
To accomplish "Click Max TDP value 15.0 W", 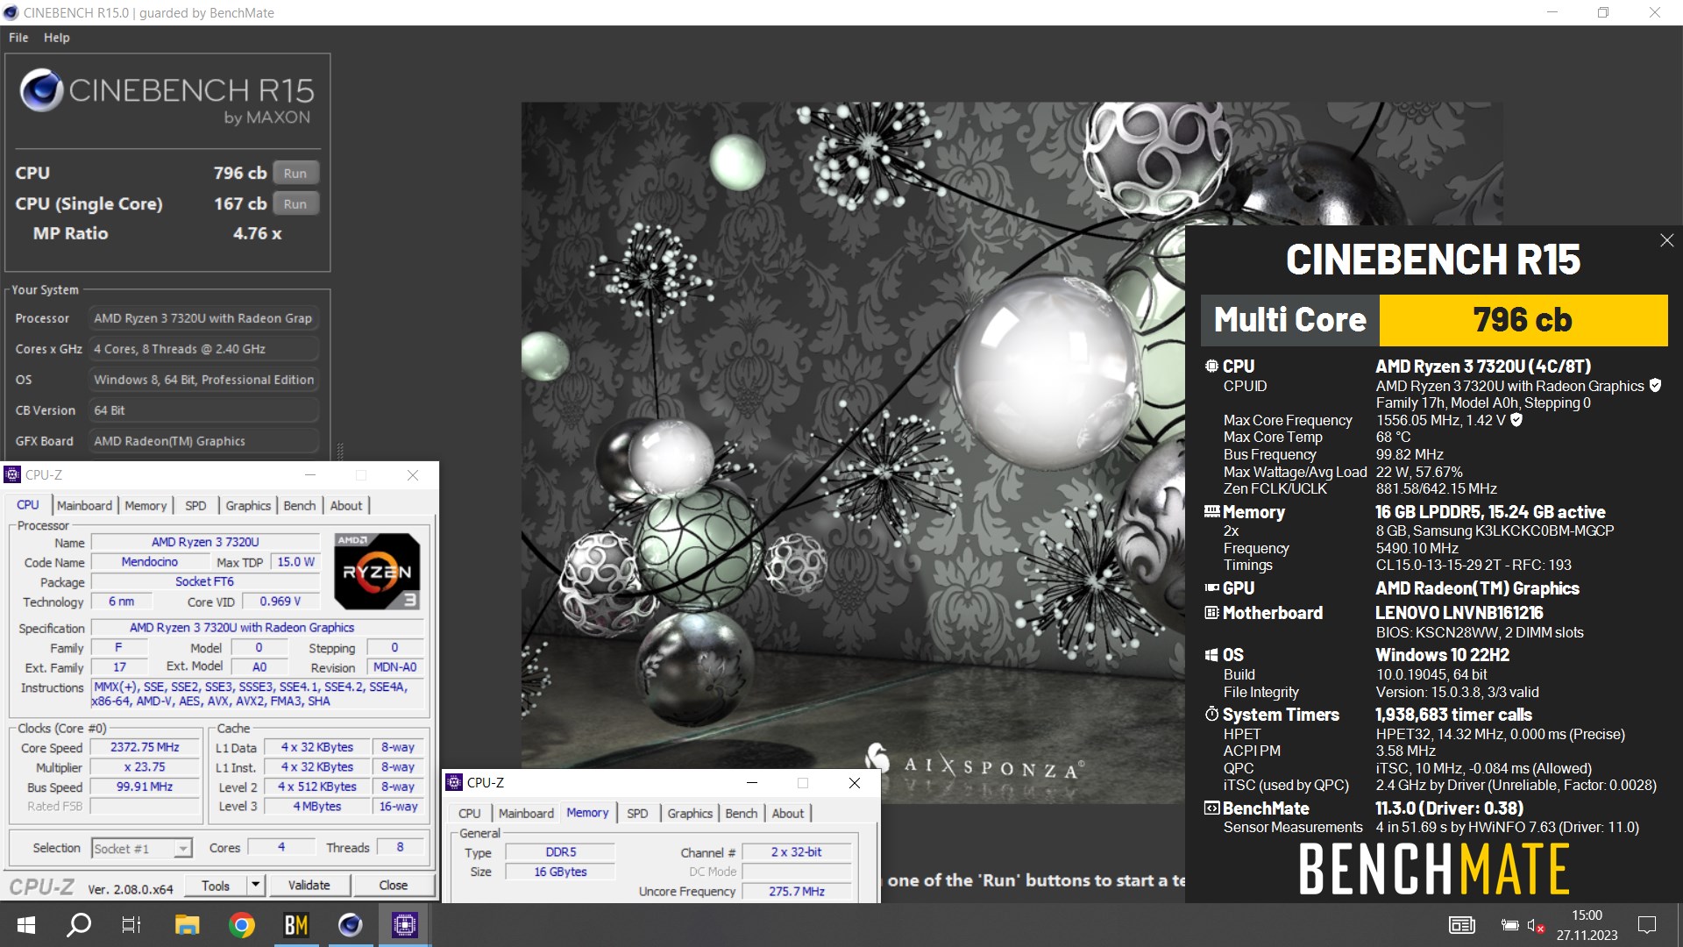I will tap(296, 562).
